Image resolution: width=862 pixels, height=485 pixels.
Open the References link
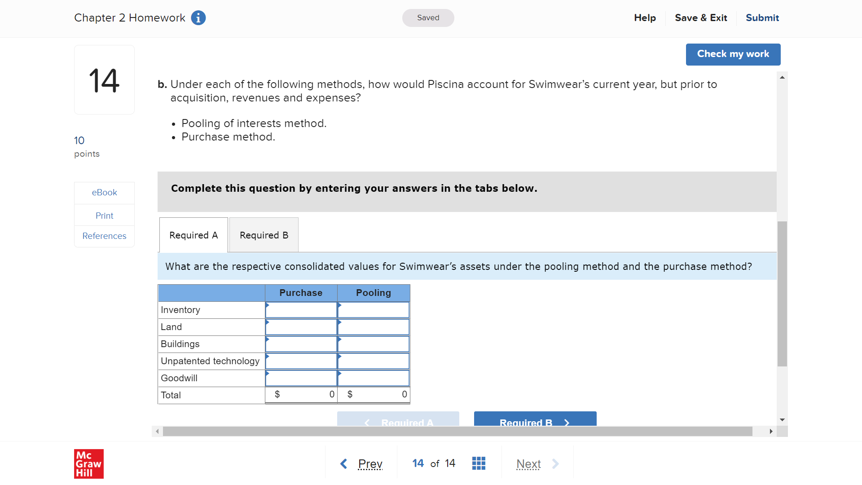coord(104,236)
